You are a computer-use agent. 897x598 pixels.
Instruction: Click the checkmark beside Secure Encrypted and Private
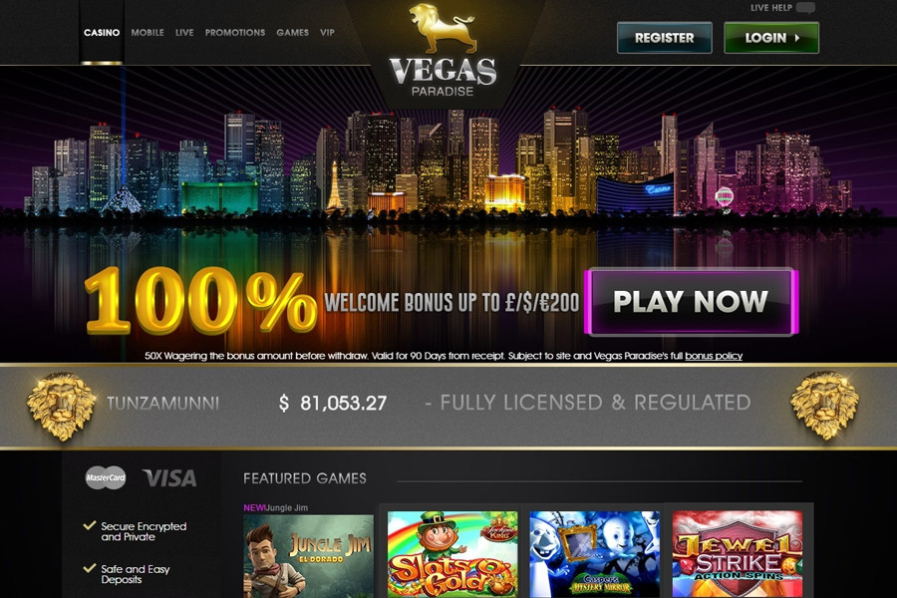[90, 525]
